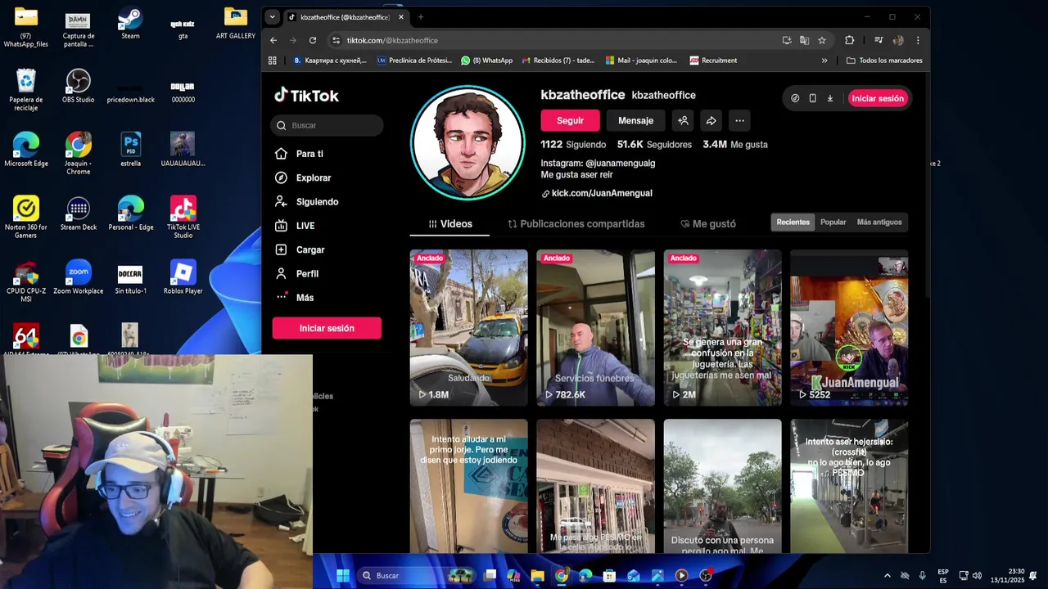Open a new Chrome tab
1048x589 pixels.
tap(421, 17)
